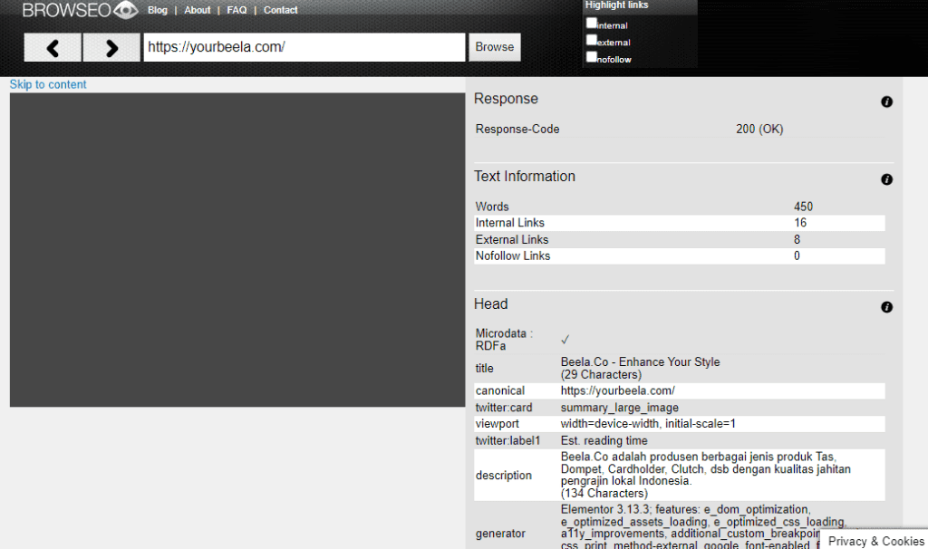Image resolution: width=928 pixels, height=549 pixels.
Task: Open the Blog menu item
Action: pyautogui.click(x=157, y=10)
